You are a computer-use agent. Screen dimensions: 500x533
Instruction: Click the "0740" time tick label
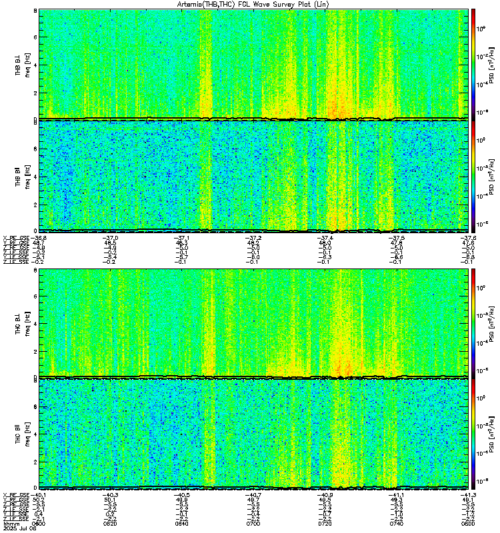[396, 524]
